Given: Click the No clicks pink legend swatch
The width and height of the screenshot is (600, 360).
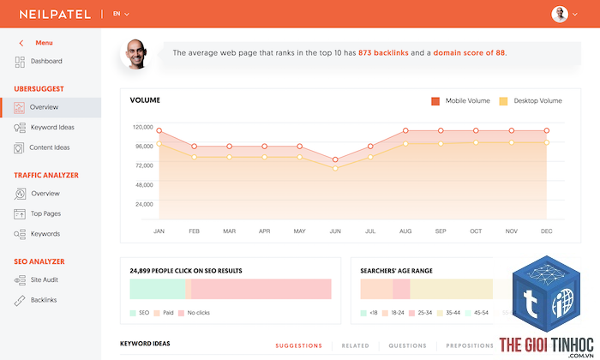Looking at the screenshot, I should click(x=182, y=313).
